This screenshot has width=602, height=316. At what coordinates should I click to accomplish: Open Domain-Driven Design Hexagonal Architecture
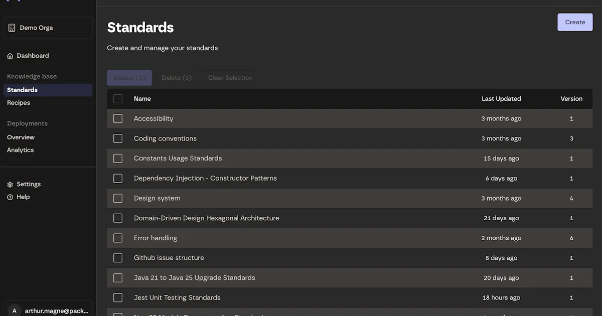[x=207, y=218]
